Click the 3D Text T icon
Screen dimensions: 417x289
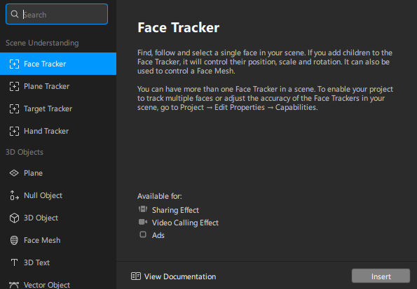pos(14,262)
